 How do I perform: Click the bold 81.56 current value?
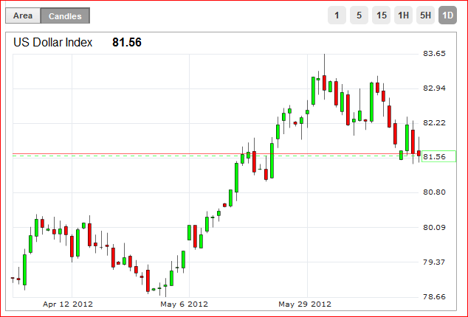[x=127, y=42]
